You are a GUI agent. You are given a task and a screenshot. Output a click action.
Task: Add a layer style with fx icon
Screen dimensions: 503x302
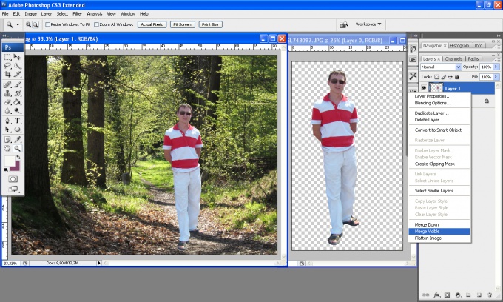[x=436, y=295]
